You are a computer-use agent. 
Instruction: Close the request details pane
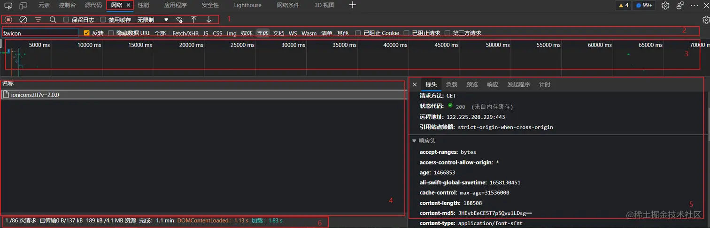(x=415, y=84)
